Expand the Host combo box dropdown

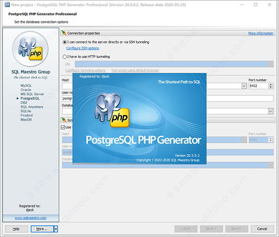point(244,86)
